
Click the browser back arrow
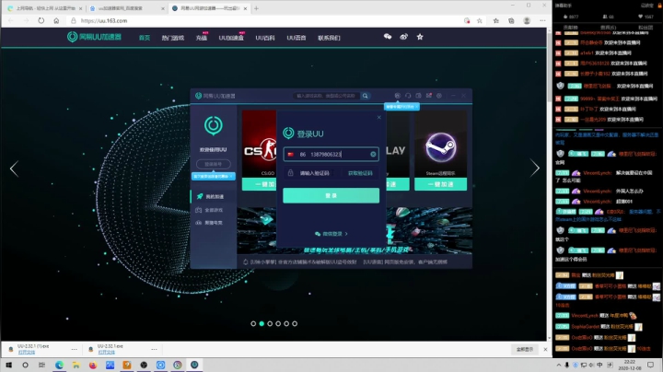[x=10, y=20]
